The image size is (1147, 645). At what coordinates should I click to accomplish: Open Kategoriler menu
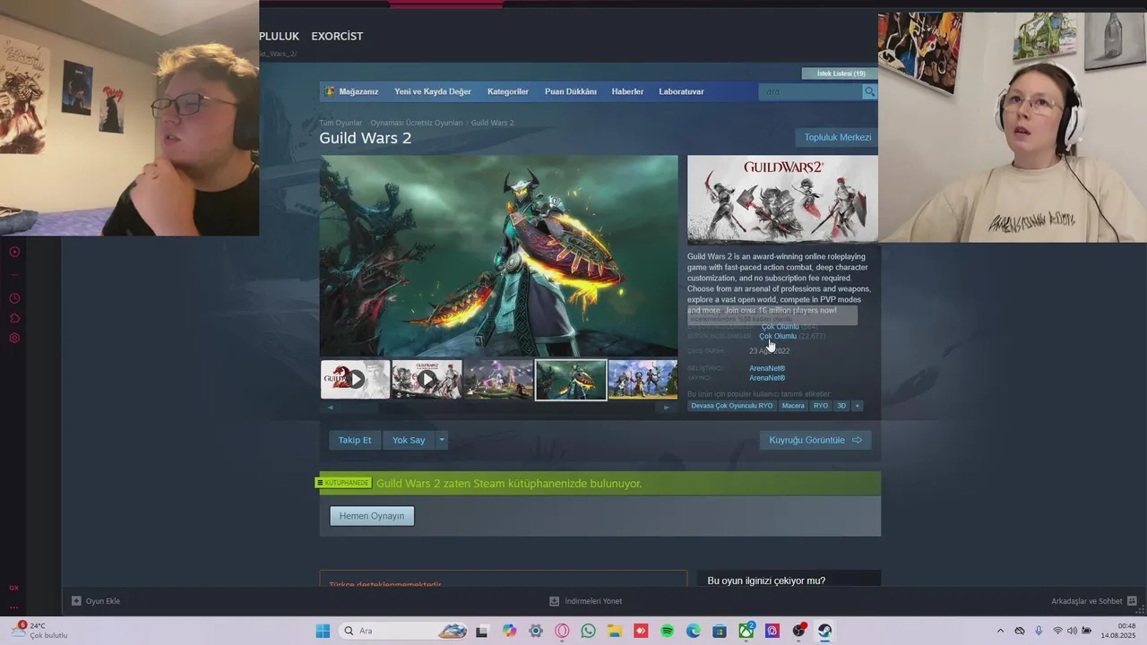[508, 91]
